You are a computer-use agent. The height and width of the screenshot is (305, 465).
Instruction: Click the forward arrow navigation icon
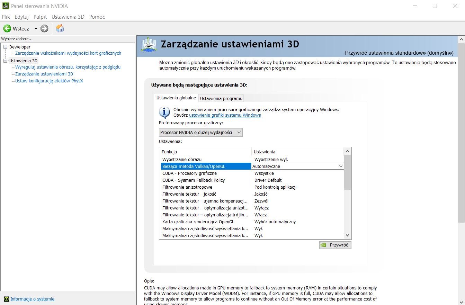tap(44, 28)
